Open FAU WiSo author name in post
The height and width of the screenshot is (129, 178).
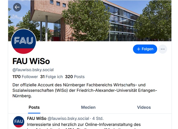(37, 119)
